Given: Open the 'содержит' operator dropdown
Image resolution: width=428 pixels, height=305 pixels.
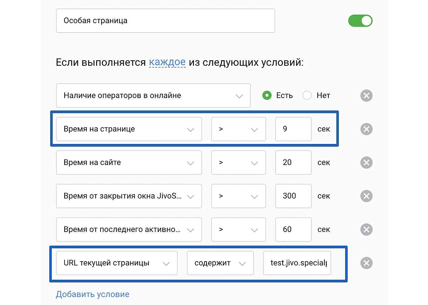Looking at the screenshot, I should pyautogui.click(x=220, y=263).
